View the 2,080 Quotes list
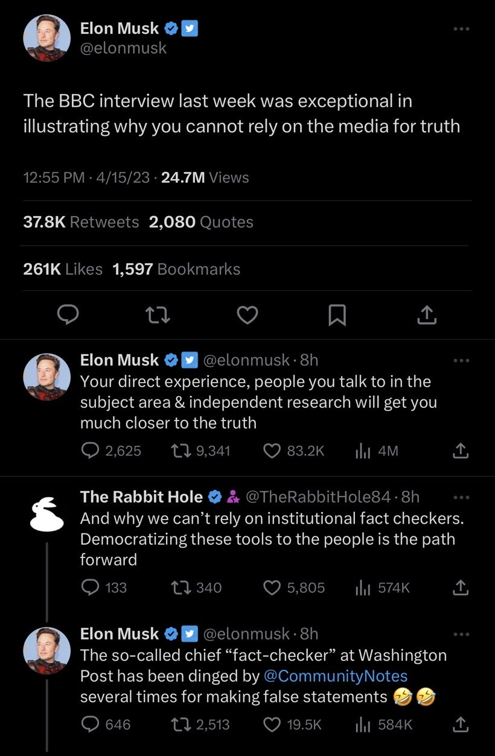Viewport: 495px width, 756px height. [x=201, y=222]
